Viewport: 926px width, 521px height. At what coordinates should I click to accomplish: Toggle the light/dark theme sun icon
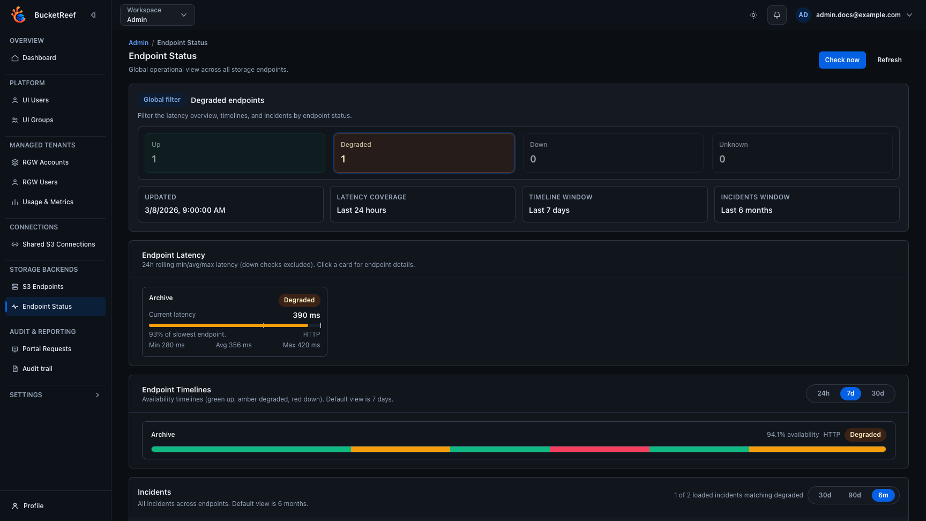coord(753,15)
